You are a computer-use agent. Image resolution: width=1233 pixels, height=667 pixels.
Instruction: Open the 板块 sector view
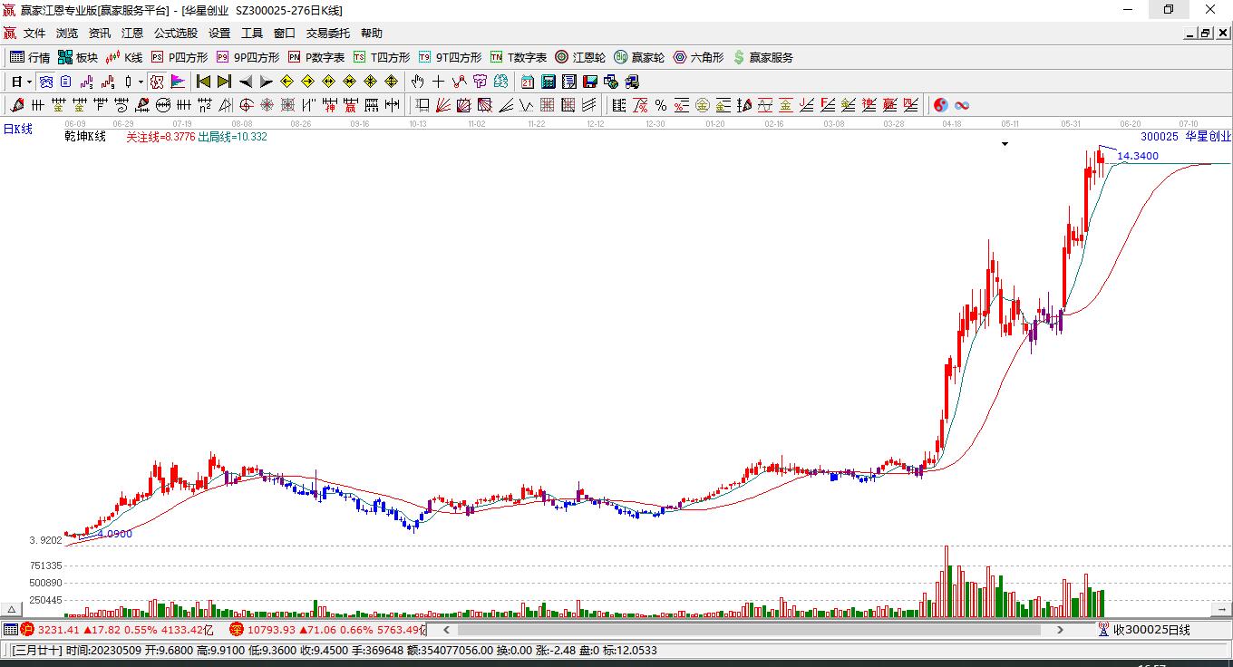(78, 57)
